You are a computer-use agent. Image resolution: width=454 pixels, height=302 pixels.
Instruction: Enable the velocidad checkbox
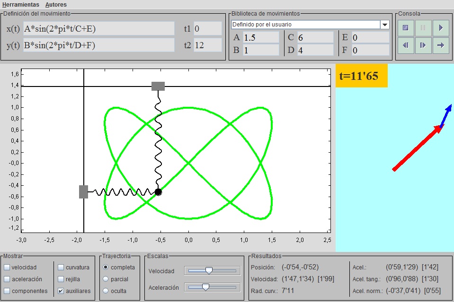point(7,267)
